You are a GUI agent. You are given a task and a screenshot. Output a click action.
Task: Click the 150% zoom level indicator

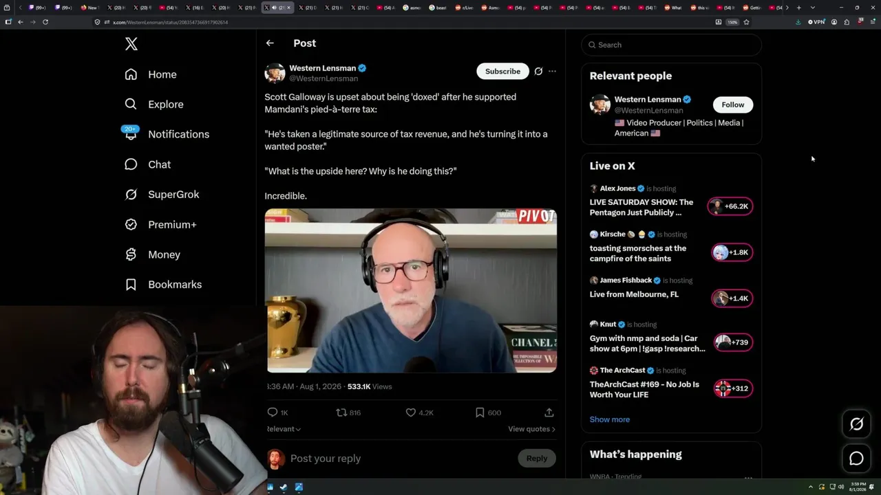click(x=732, y=22)
